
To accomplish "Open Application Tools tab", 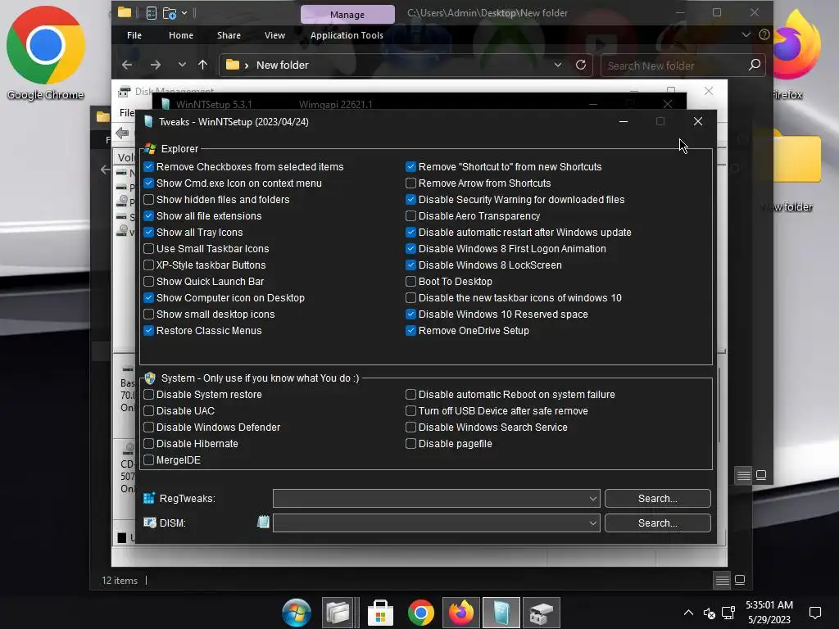I will click(347, 35).
